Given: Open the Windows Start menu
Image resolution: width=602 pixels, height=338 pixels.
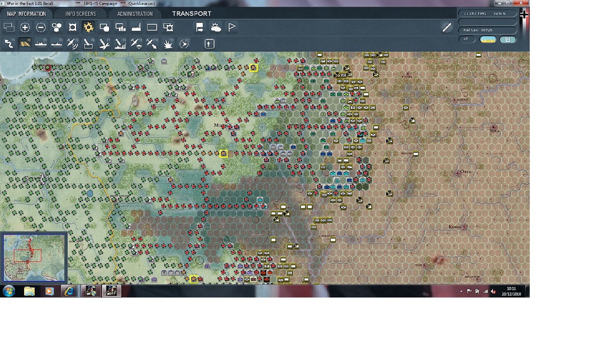Looking at the screenshot, I should click(9, 291).
